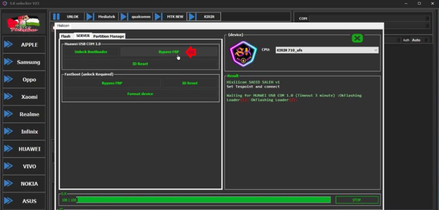Click the S.K unlocker neon logo

(x=244, y=54)
